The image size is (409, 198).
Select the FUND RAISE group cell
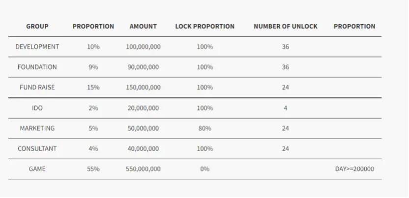pyautogui.click(x=37, y=88)
